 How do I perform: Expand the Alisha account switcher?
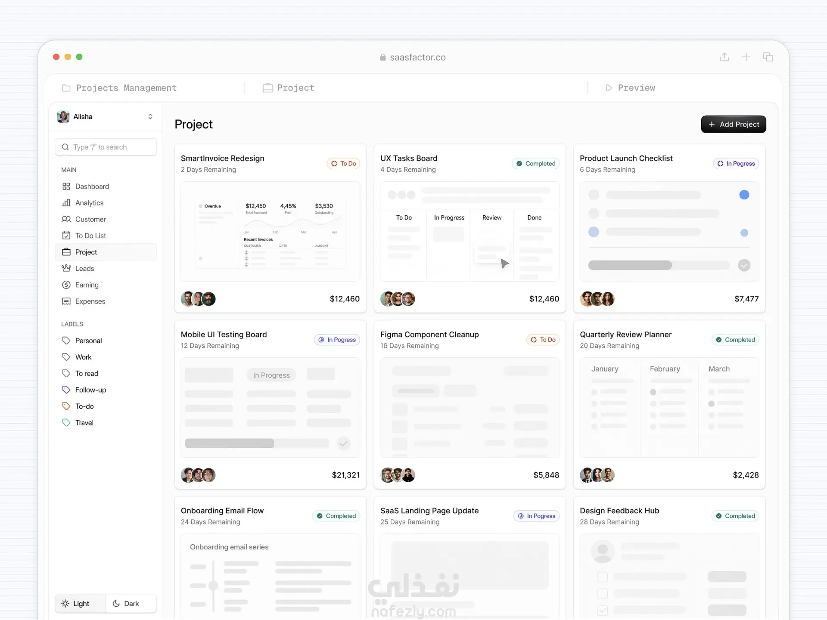coord(150,117)
